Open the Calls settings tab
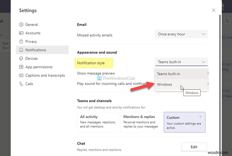The height and width of the screenshot is (156, 232). click(x=42, y=84)
